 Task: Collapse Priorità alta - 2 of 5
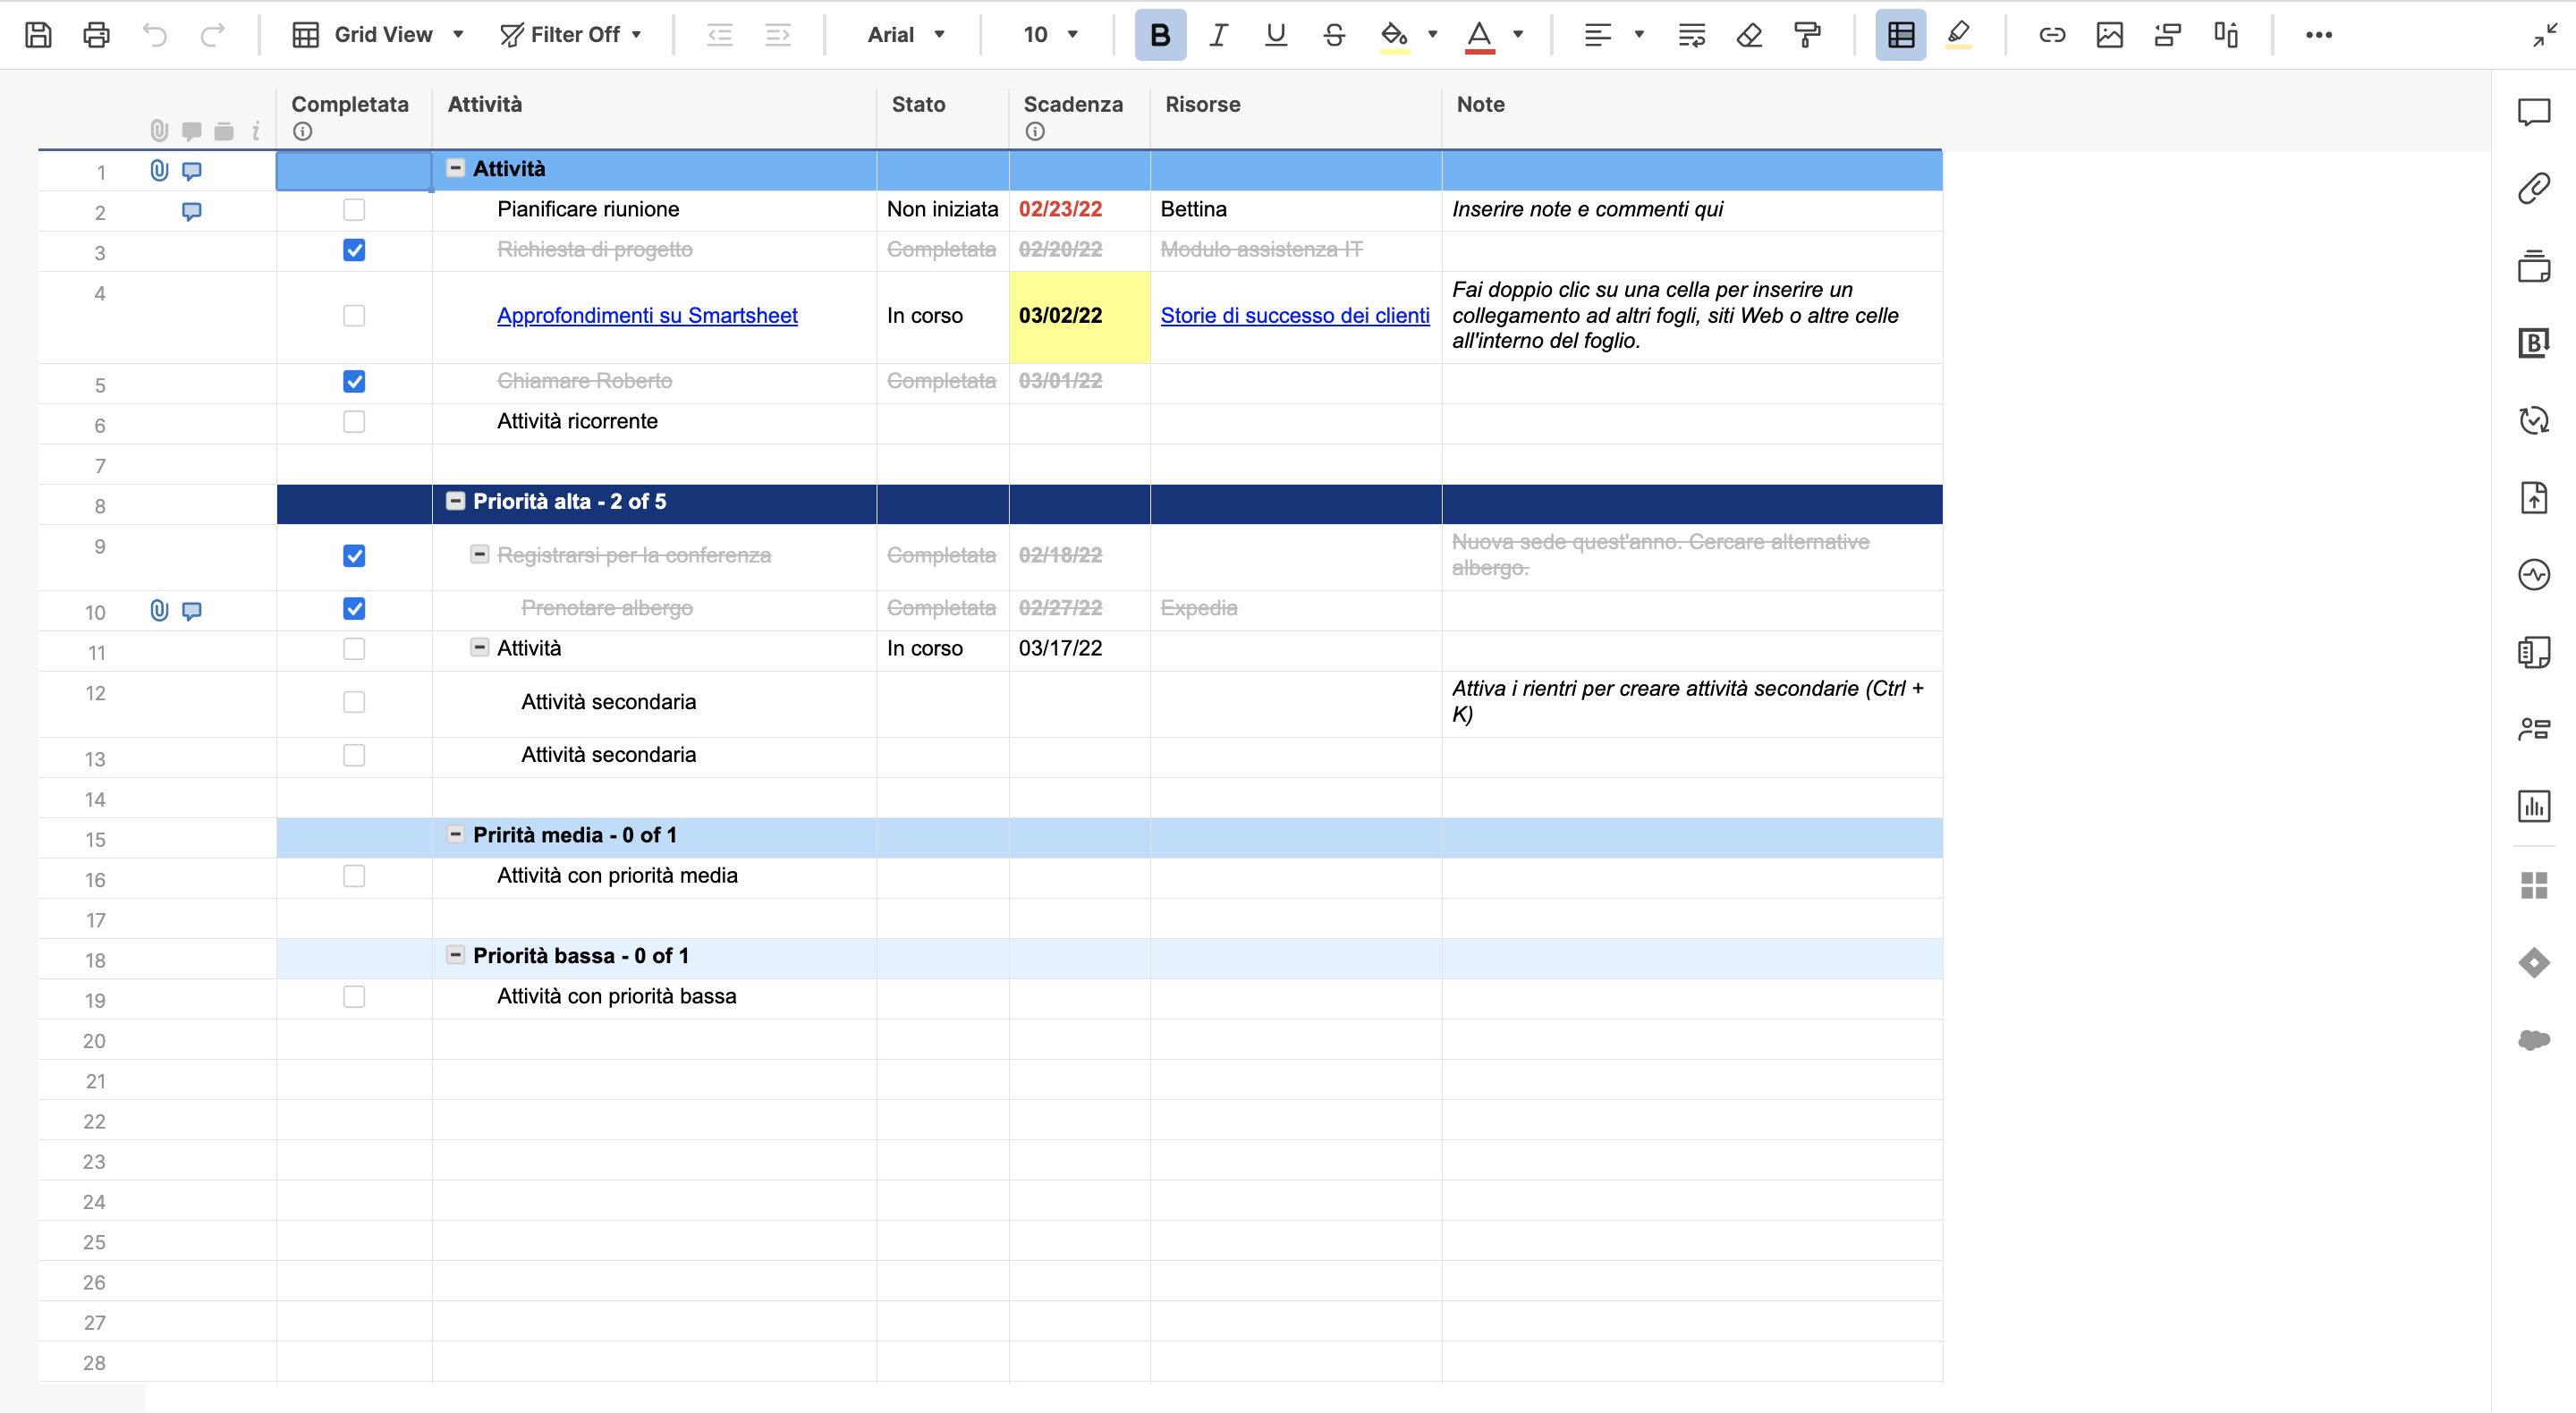[455, 501]
